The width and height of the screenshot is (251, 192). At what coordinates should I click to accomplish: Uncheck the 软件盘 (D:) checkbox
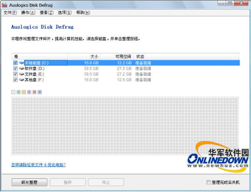(15, 69)
